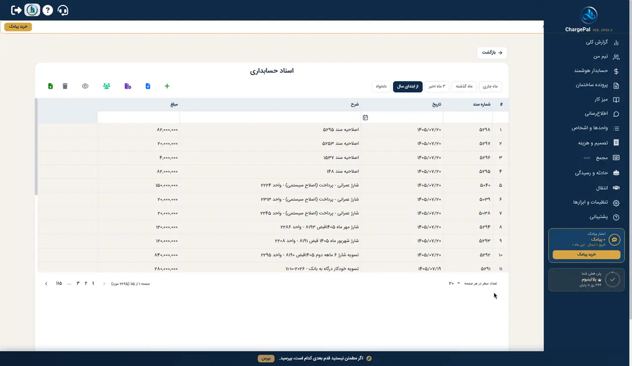
Task: Add a new document with plus icon
Action: pos(167,86)
